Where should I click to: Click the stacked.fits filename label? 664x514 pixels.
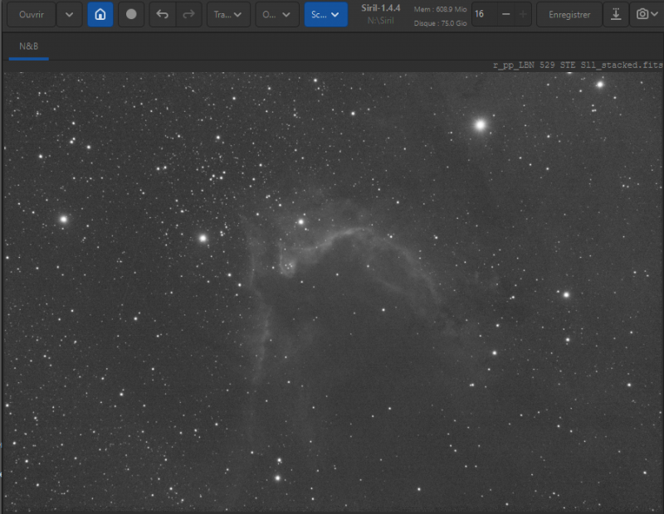[x=578, y=65]
